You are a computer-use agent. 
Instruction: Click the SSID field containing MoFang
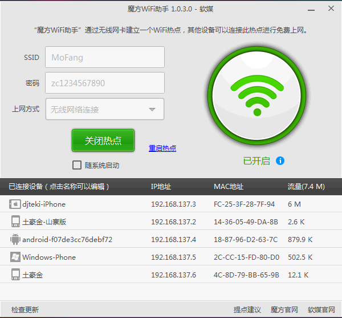tap(104, 57)
